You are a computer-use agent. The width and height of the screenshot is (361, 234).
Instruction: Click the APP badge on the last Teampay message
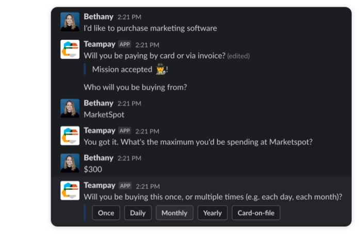tap(125, 186)
